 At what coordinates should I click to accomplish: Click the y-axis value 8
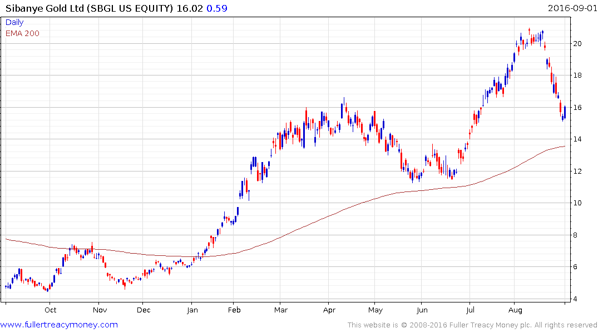[575, 235]
